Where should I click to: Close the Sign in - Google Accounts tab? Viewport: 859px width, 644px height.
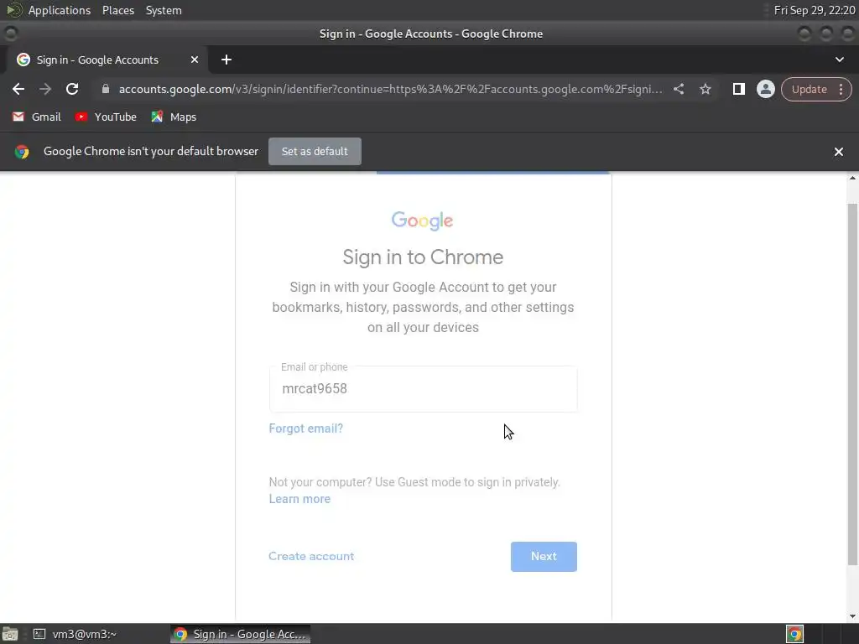coord(194,60)
